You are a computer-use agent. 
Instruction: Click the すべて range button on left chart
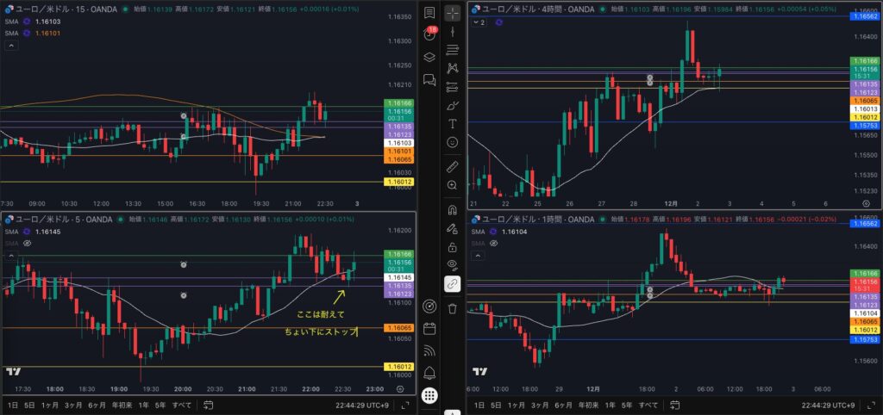click(x=182, y=405)
